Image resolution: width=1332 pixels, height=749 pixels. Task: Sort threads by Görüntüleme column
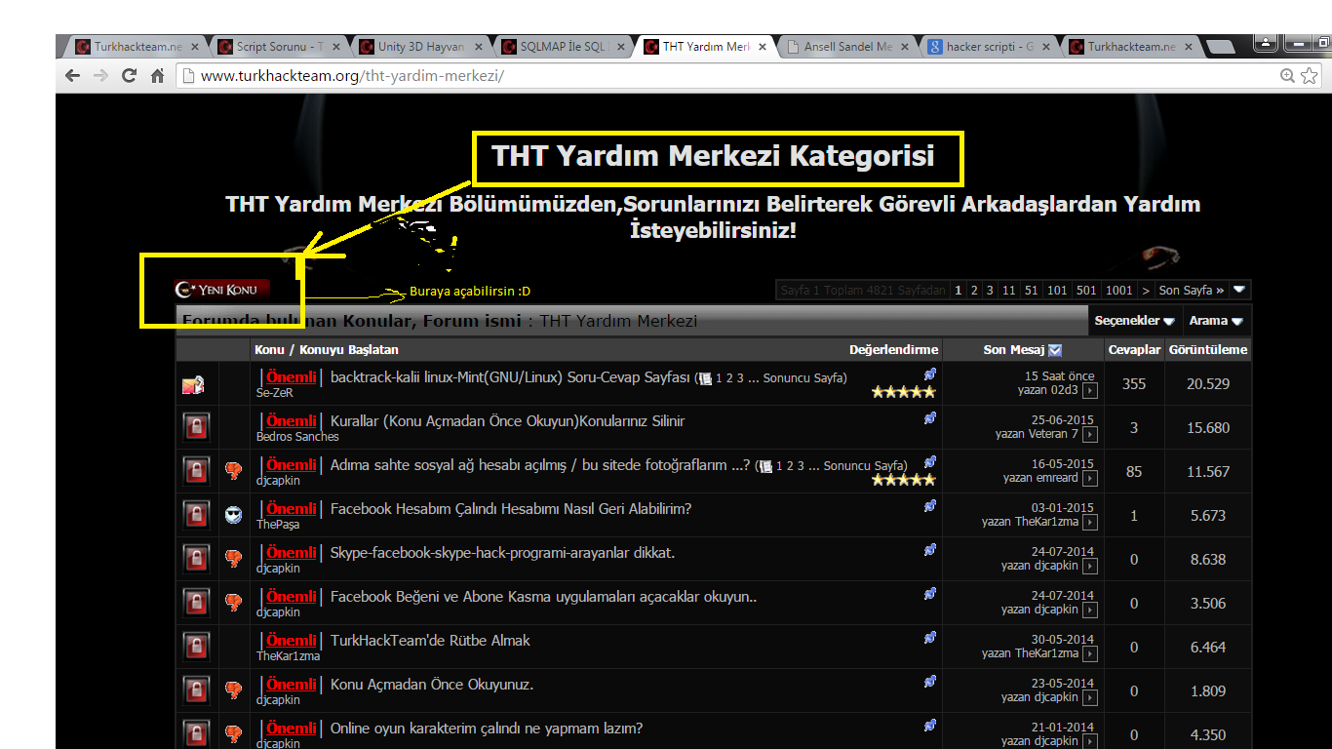[x=1208, y=349]
